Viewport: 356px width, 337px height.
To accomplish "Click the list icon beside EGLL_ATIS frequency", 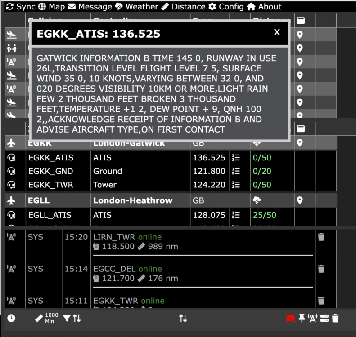I will [x=236, y=215].
